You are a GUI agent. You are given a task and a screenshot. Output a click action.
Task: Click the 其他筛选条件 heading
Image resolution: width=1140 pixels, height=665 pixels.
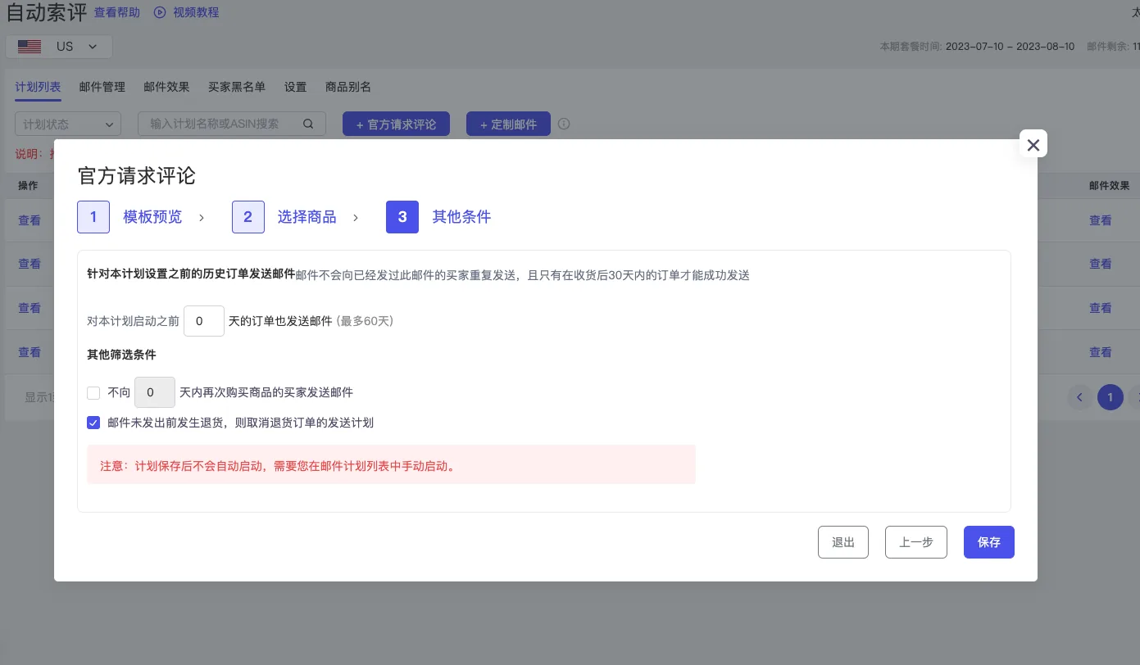(x=121, y=355)
